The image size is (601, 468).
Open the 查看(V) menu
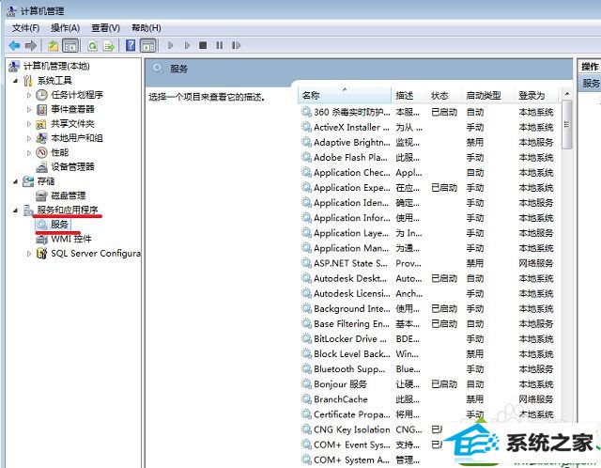[105, 28]
